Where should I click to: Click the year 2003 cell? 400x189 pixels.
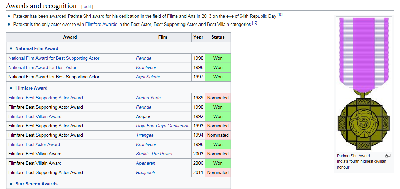(198, 154)
